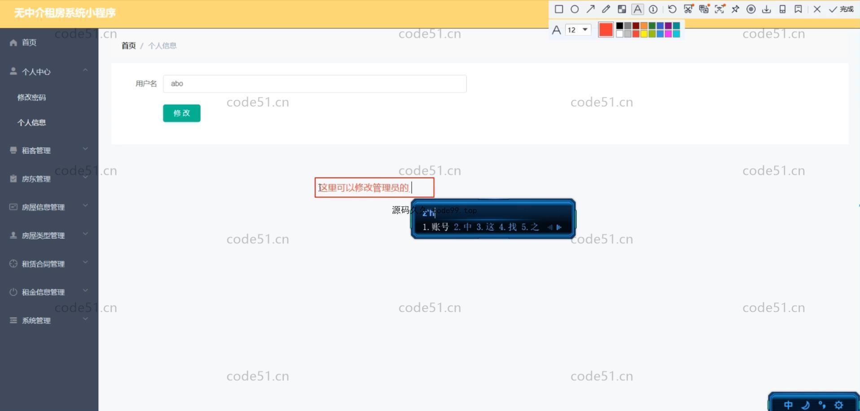Toggle the IME moon half-width icon

pyautogui.click(x=805, y=405)
